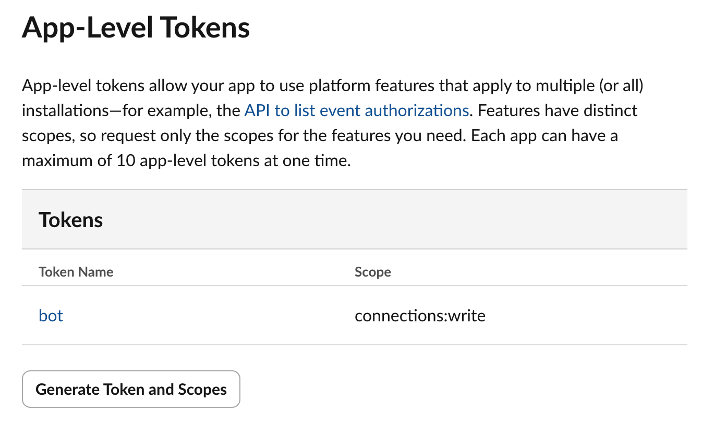Screen dimensions: 702x425
Task: Open the bot token details
Action: 51,316
